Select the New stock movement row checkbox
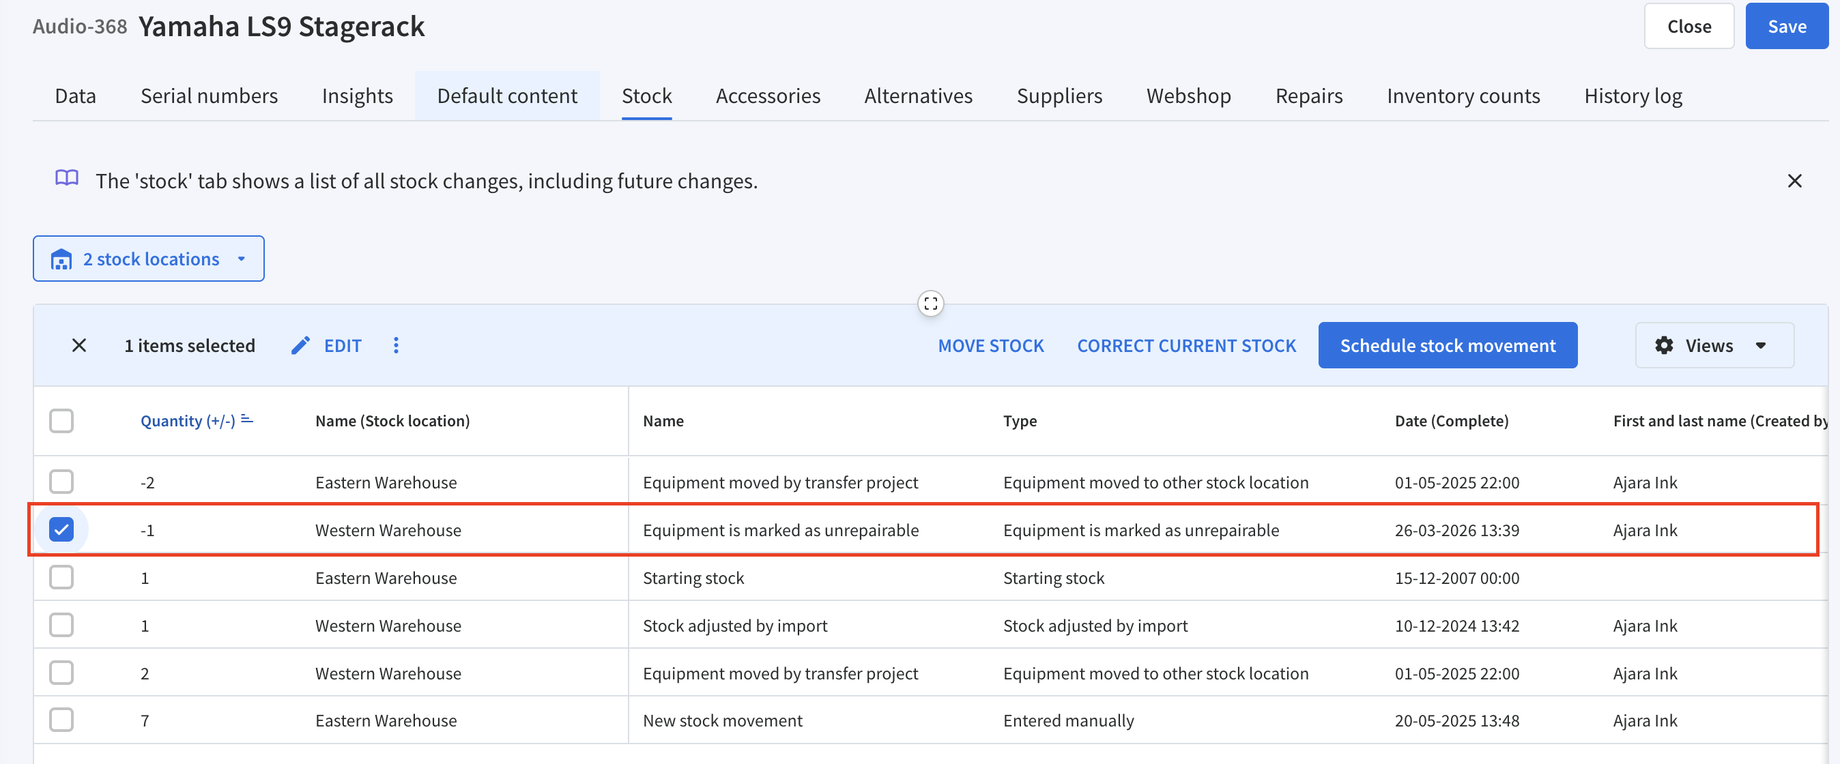The height and width of the screenshot is (764, 1840). 61,720
